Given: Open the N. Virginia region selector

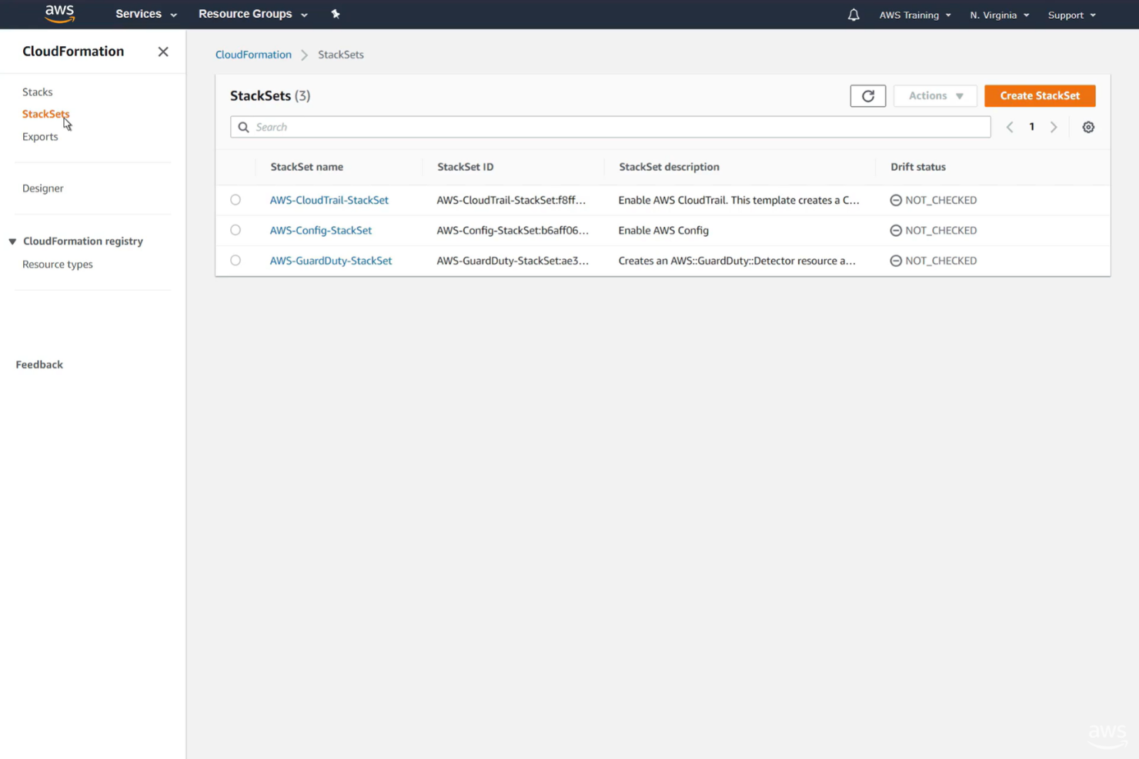Looking at the screenshot, I should 999,15.
